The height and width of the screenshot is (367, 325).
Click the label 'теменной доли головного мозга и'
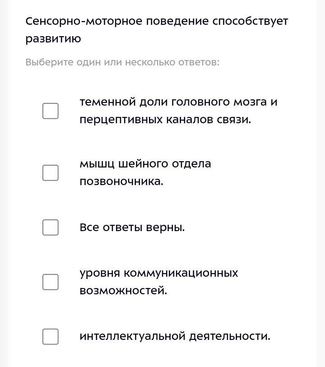tap(178, 102)
